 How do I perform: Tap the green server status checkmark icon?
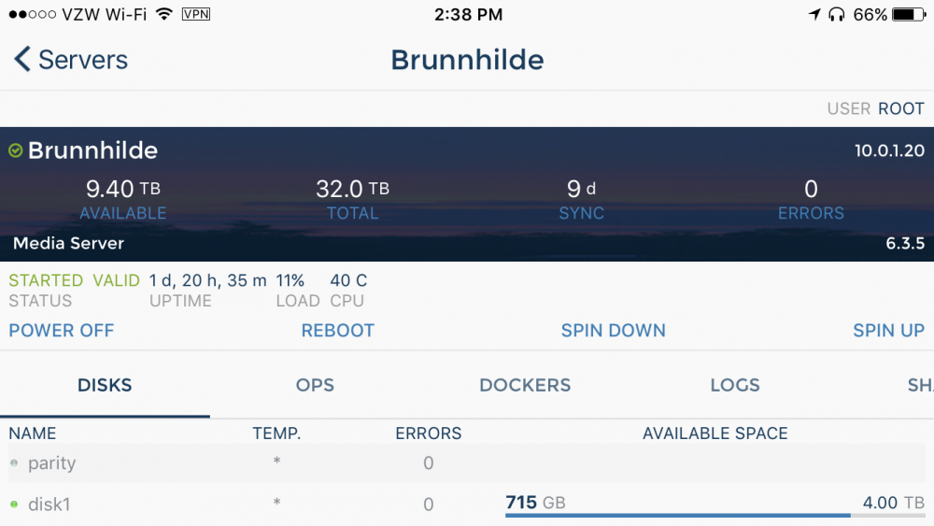[x=16, y=150]
